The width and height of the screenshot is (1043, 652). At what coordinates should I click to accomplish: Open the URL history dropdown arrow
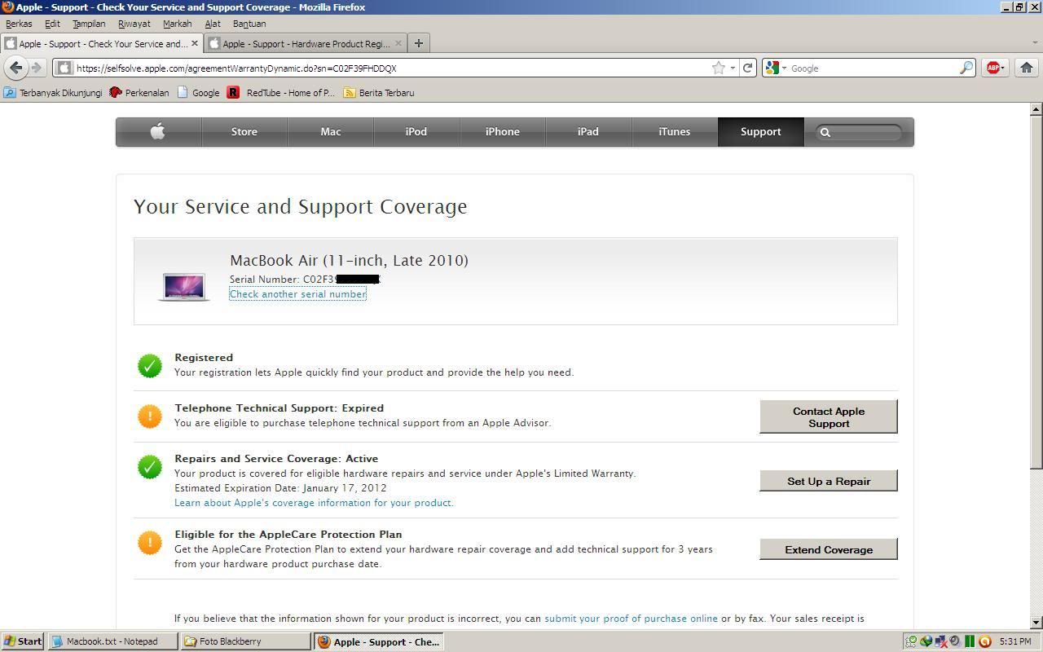click(733, 68)
